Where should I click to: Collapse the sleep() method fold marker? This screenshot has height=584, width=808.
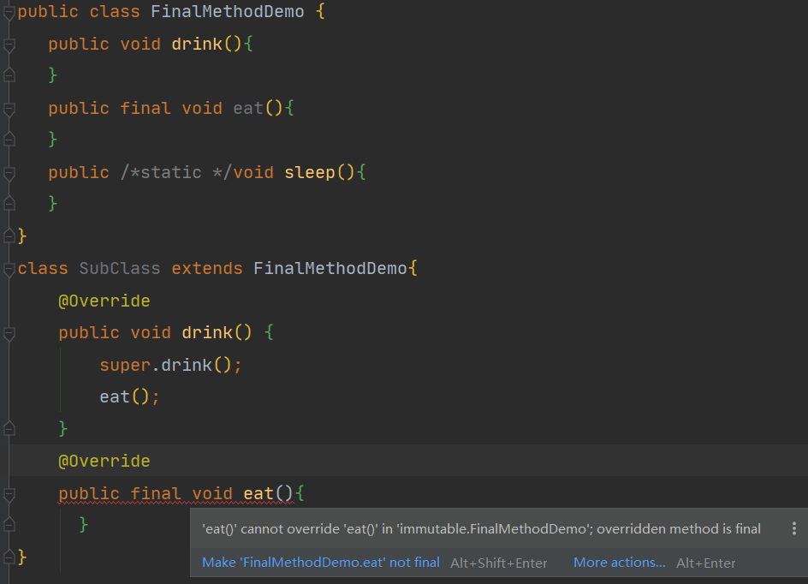click(9, 174)
